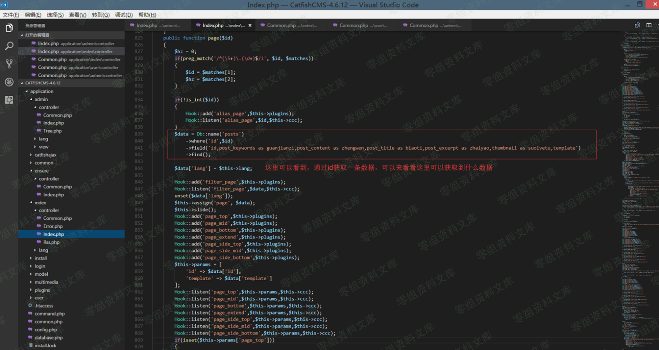Collapse the 打开的编辑器 section

pyautogui.click(x=37, y=35)
